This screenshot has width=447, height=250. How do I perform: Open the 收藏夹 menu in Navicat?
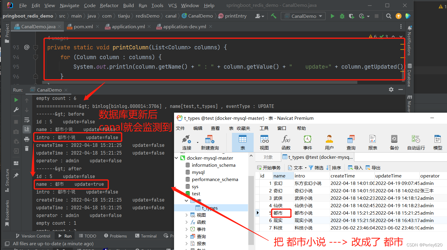pyautogui.click(x=243, y=128)
